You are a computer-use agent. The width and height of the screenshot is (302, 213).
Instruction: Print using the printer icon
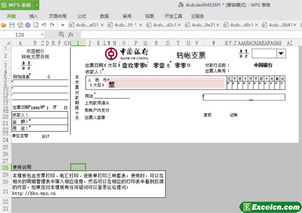pyautogui.click(x=28, y=25)
